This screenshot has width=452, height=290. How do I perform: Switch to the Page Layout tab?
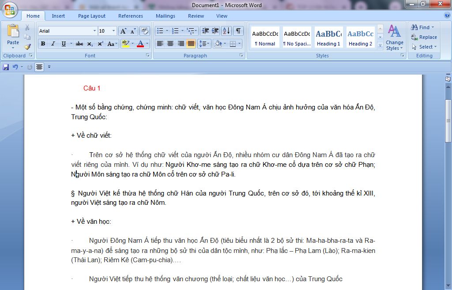click(x=92, y=16)
